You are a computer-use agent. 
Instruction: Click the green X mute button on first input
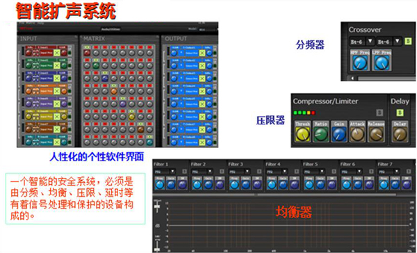(57, 53)
